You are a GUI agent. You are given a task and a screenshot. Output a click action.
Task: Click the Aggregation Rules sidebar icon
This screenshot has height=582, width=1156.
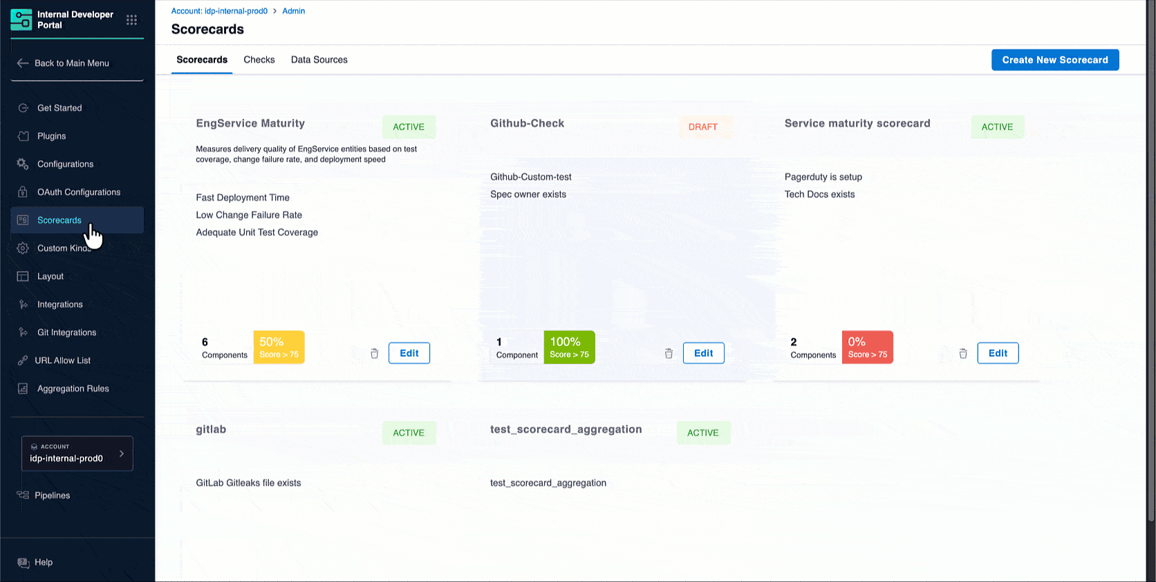[x=23, y=389]
